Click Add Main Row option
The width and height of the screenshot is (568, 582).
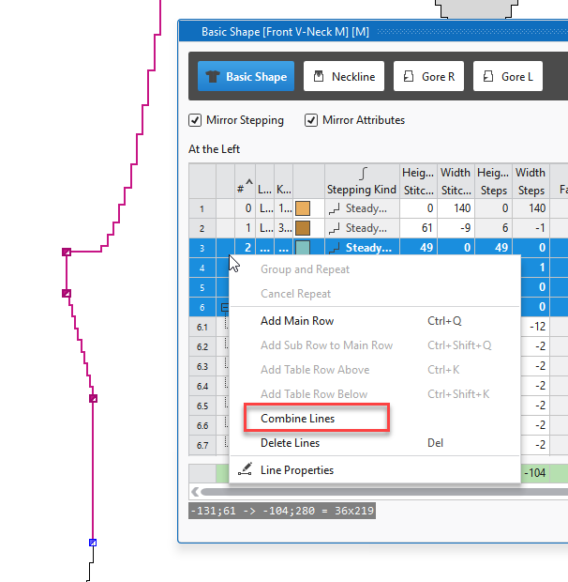tap(296, 321)
